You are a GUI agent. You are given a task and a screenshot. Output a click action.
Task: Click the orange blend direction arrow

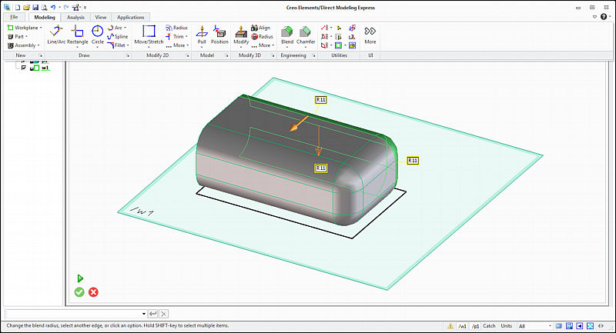coord(299,123)
